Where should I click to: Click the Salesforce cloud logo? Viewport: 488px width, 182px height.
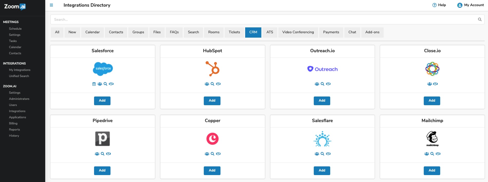(103, 69)
